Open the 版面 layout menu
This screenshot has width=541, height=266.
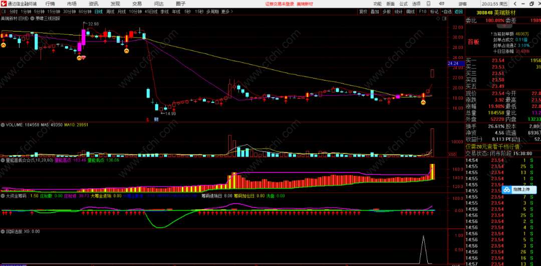[x=391, y=4]
